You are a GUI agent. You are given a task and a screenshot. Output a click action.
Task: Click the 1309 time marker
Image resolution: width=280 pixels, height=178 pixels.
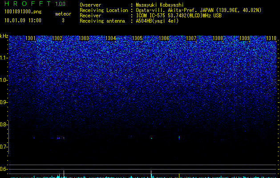(244, 38)
